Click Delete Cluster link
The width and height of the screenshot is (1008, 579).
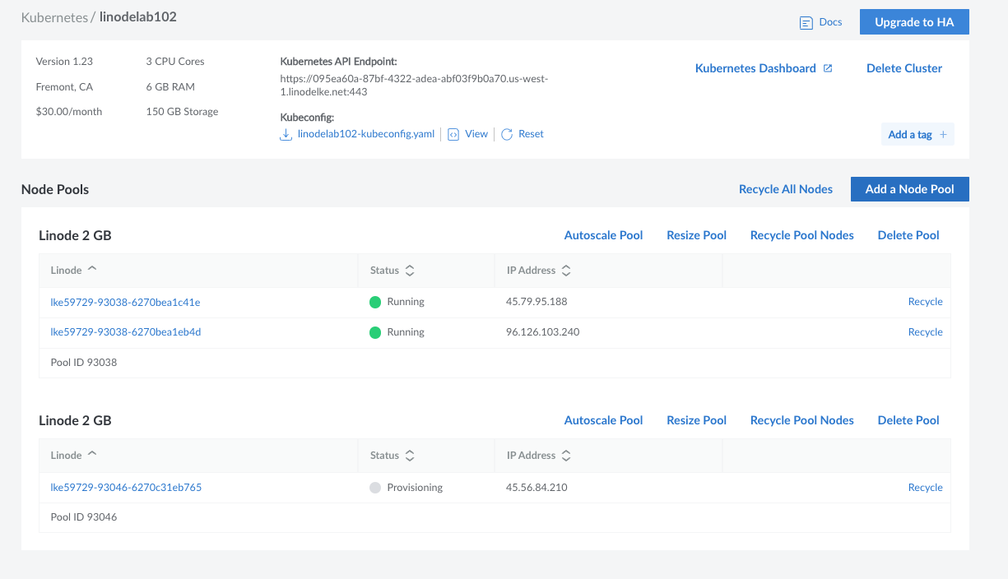tap(904, 68)
